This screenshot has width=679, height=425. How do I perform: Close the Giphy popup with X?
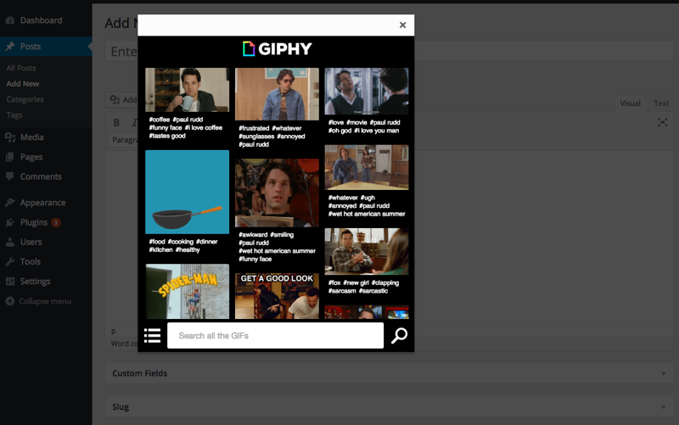click(402, 25)
